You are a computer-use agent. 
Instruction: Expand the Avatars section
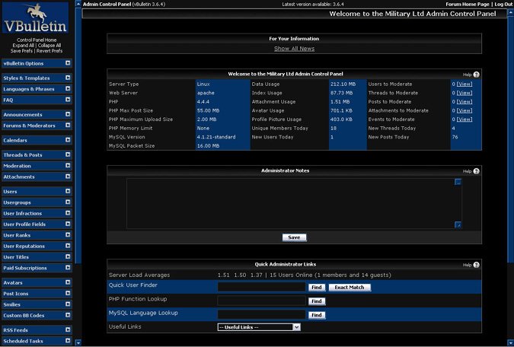[68, 282]
